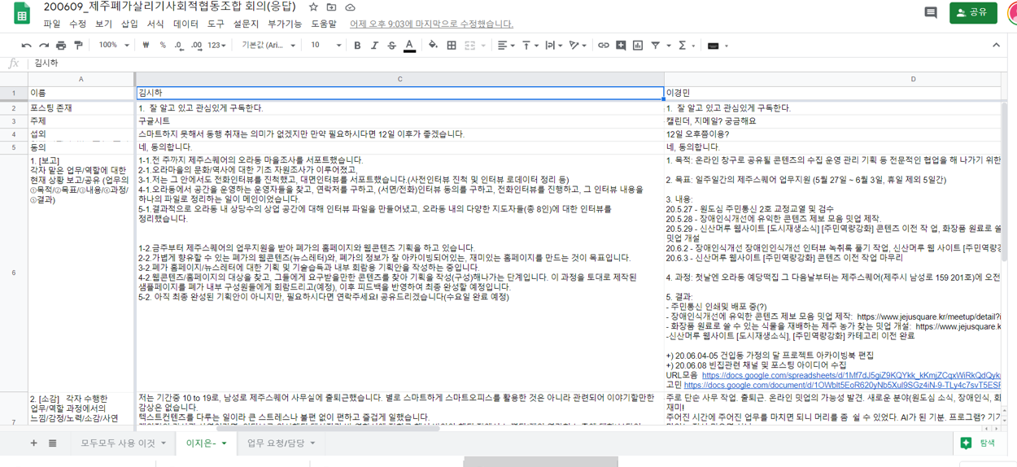
Task: Open the font family dropdown
Action: click(268, 46)
